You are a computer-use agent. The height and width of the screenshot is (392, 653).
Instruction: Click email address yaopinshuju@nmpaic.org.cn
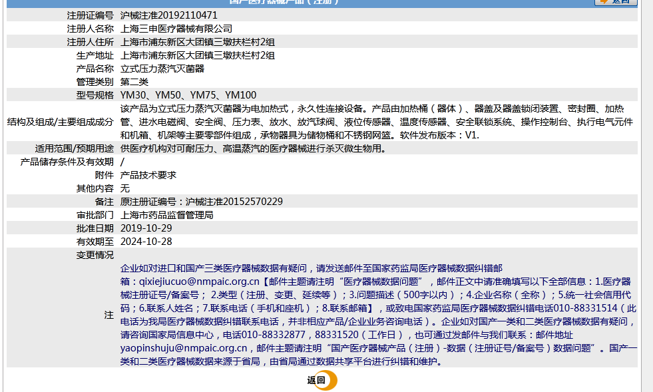(184, 348)
